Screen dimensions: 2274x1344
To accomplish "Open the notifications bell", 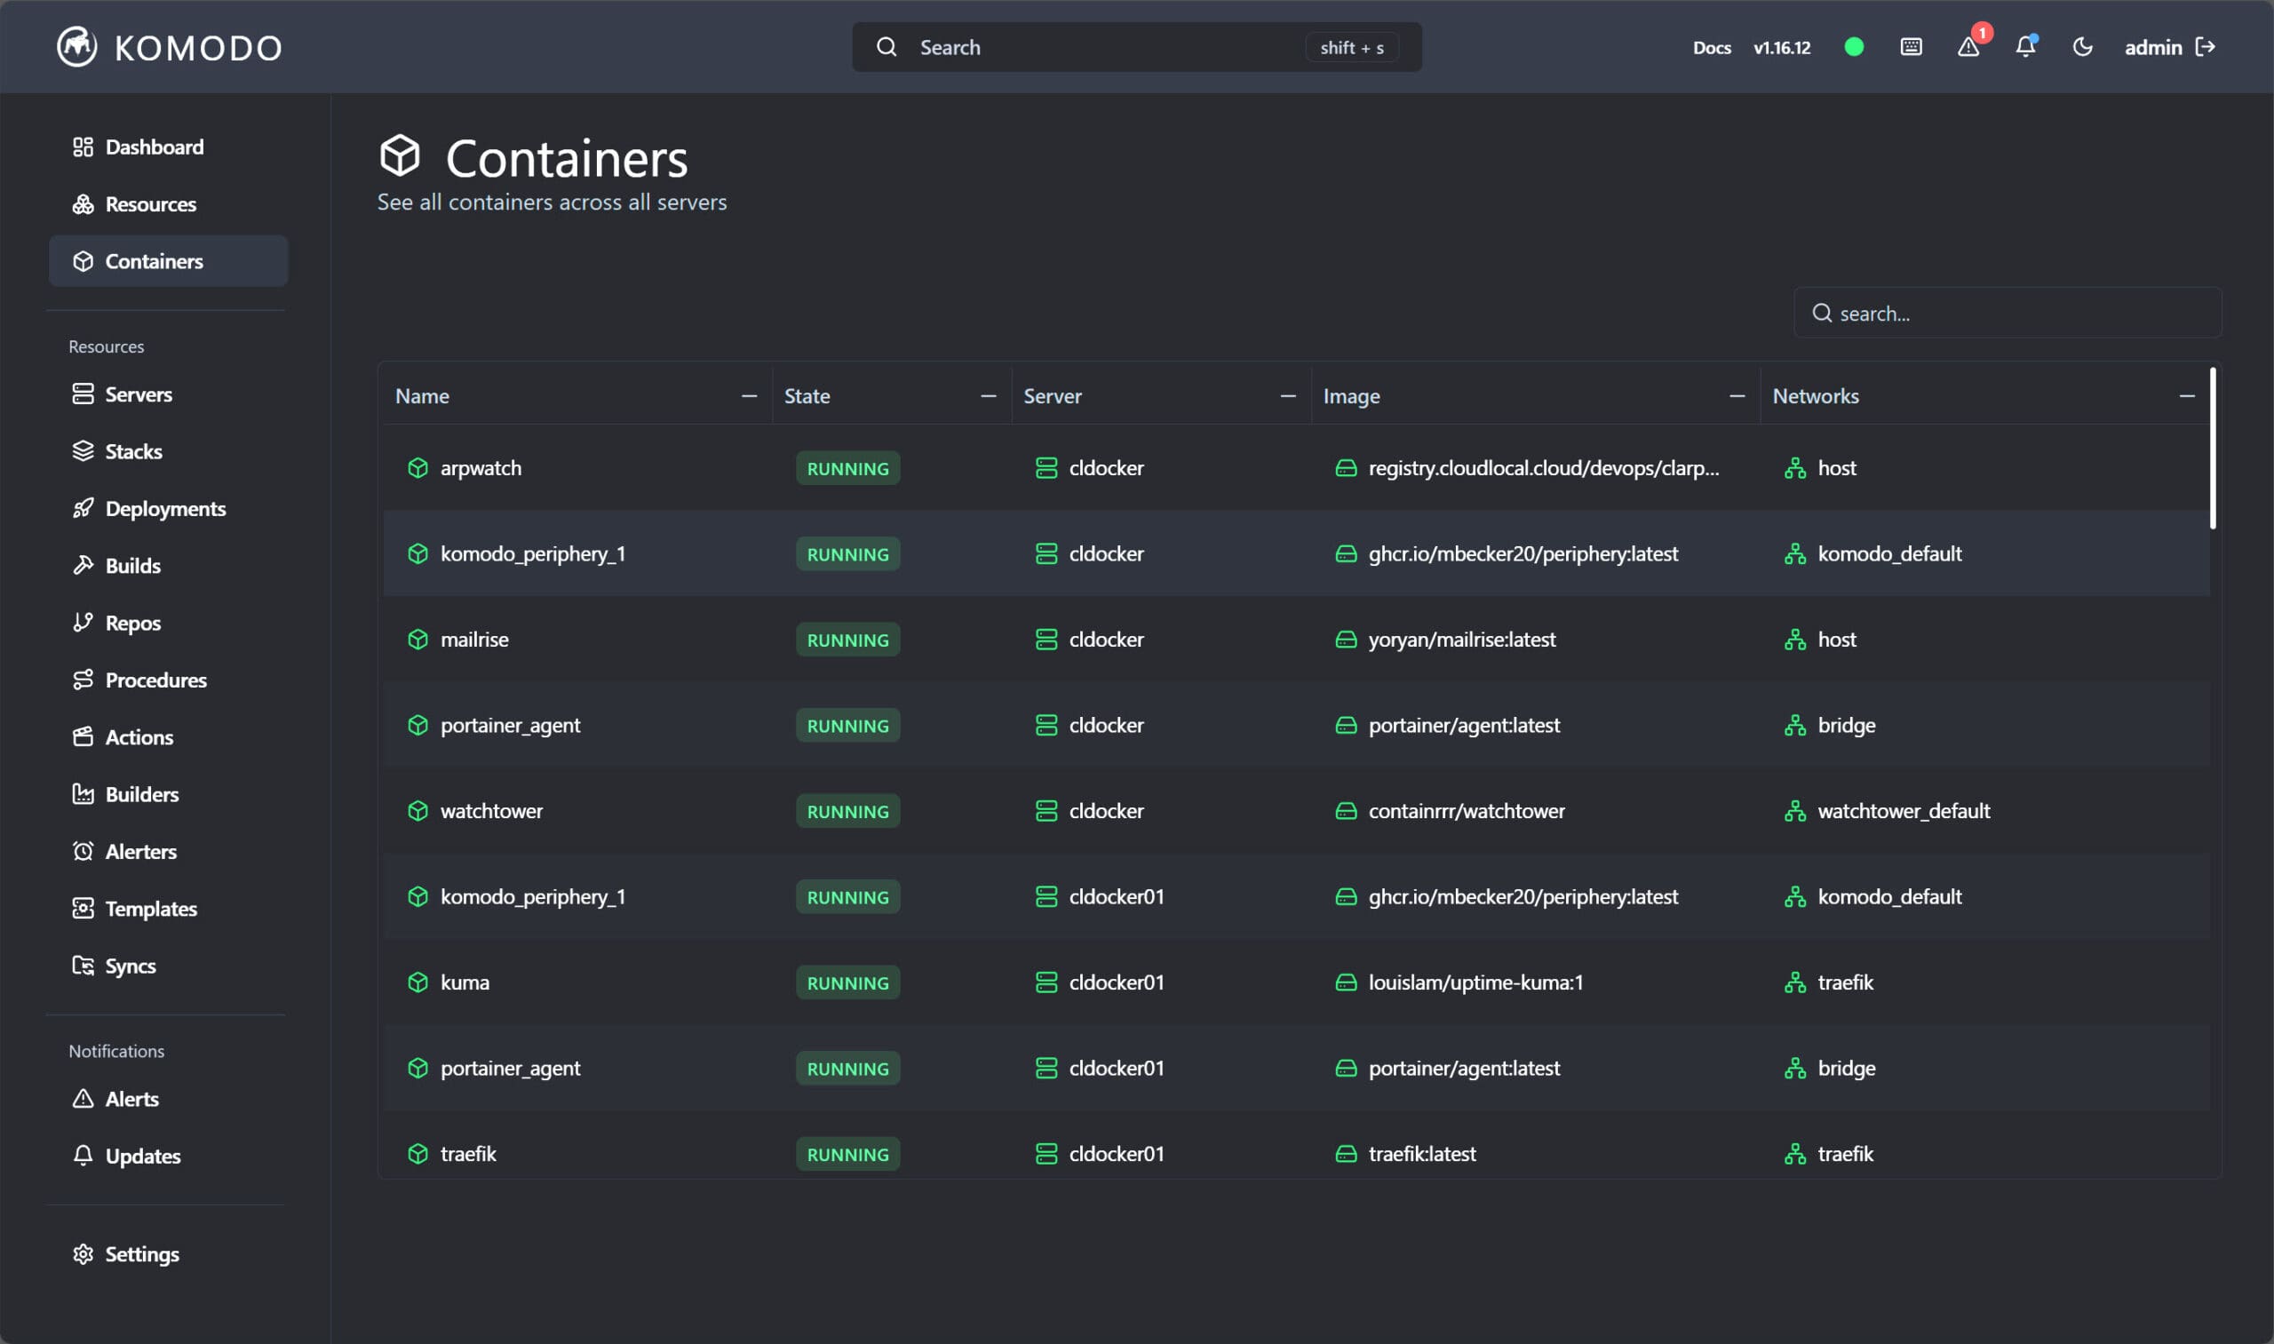I will tap(2025, 46).
